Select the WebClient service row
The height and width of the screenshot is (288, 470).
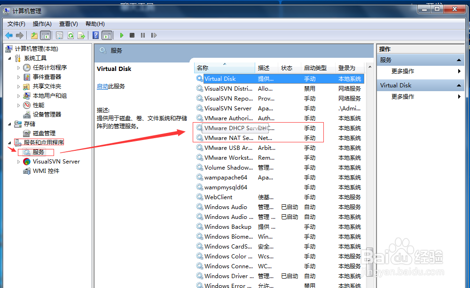279,197
